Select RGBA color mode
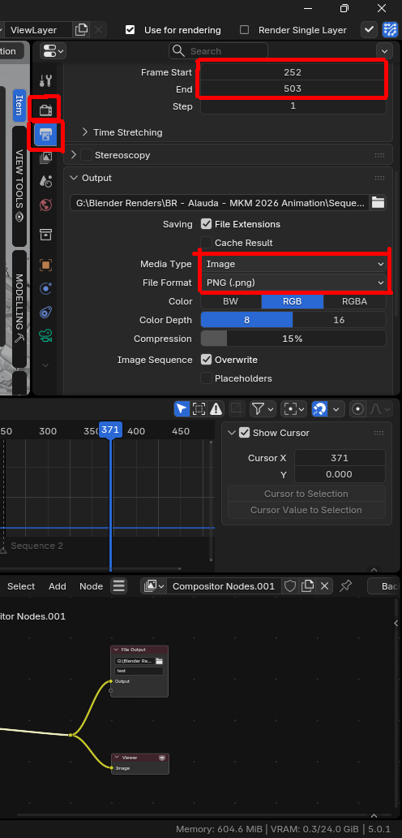The width and height of the screenshot is (402, 838). click(354, 301)
